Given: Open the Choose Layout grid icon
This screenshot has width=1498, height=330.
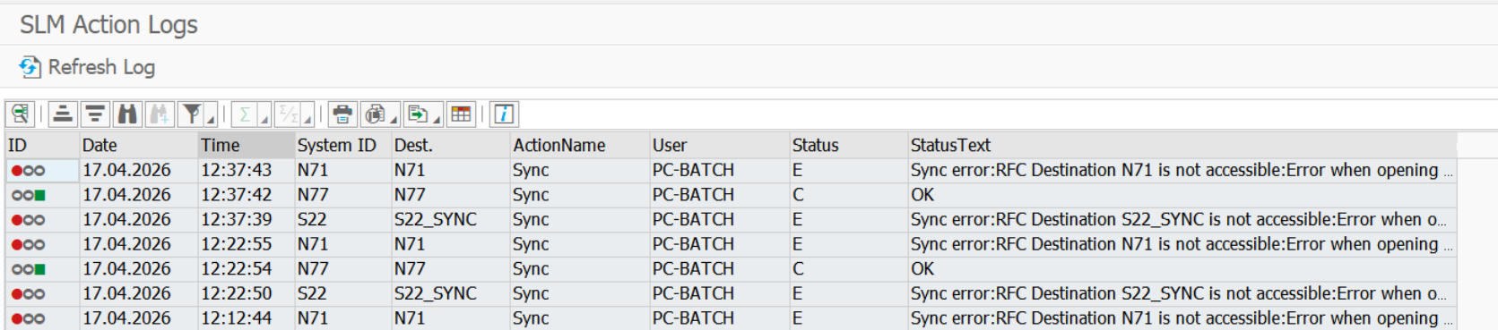Looking at the screenshot, I should click(x=461, y=114).
